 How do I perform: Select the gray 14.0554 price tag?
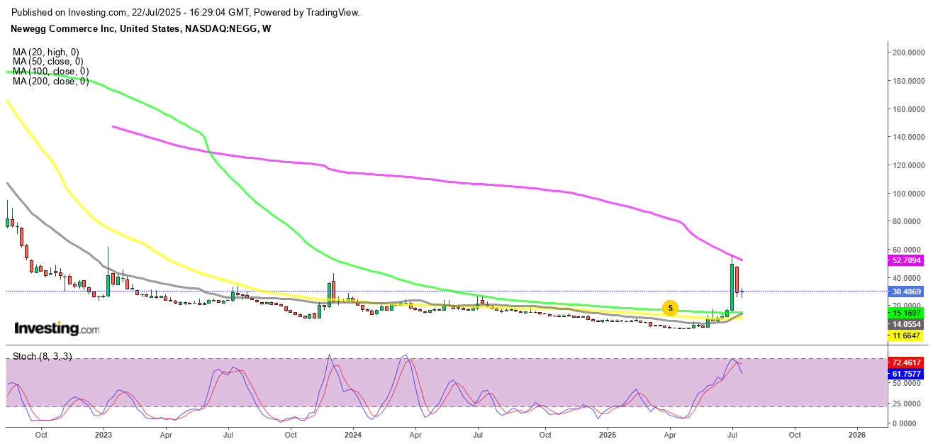click(907, 323)
